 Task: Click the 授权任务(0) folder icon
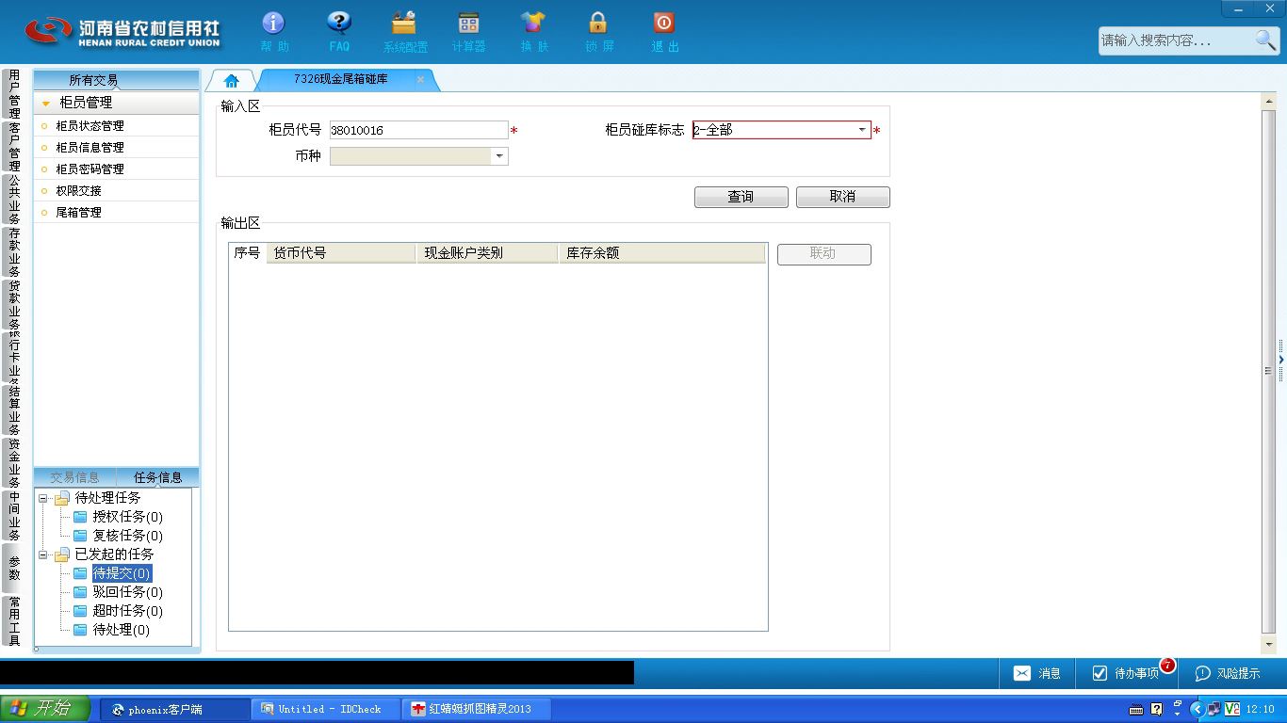[x=80, y=517]
